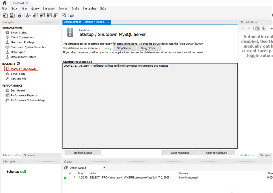This screenshot has width=273, height=193.
Task: Click the Refresh Status button
Action: tap(83, 153)
